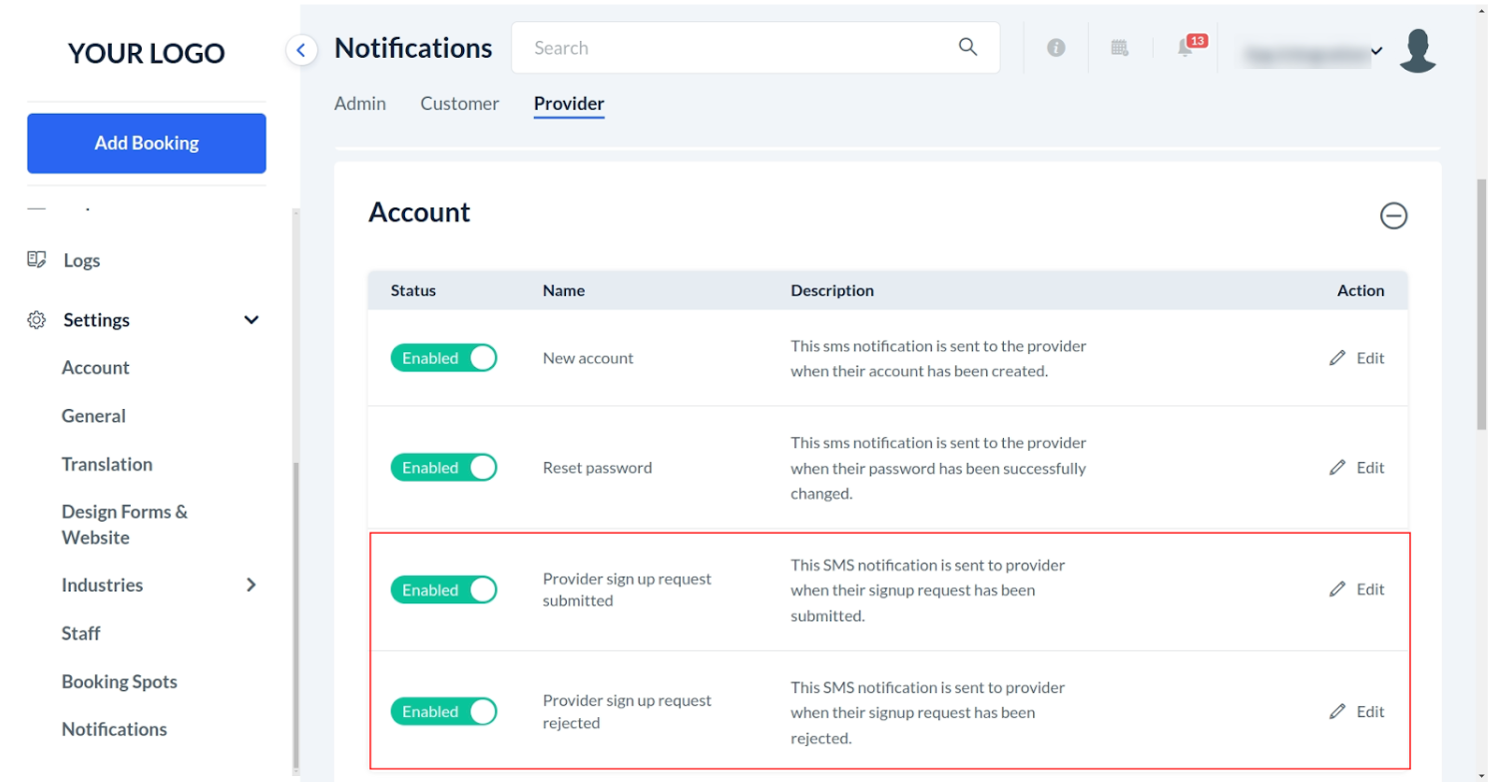This screenshot has height=782, width=1491.
Task: Click the user profile avatar
Action: [x=1417, y=50]
